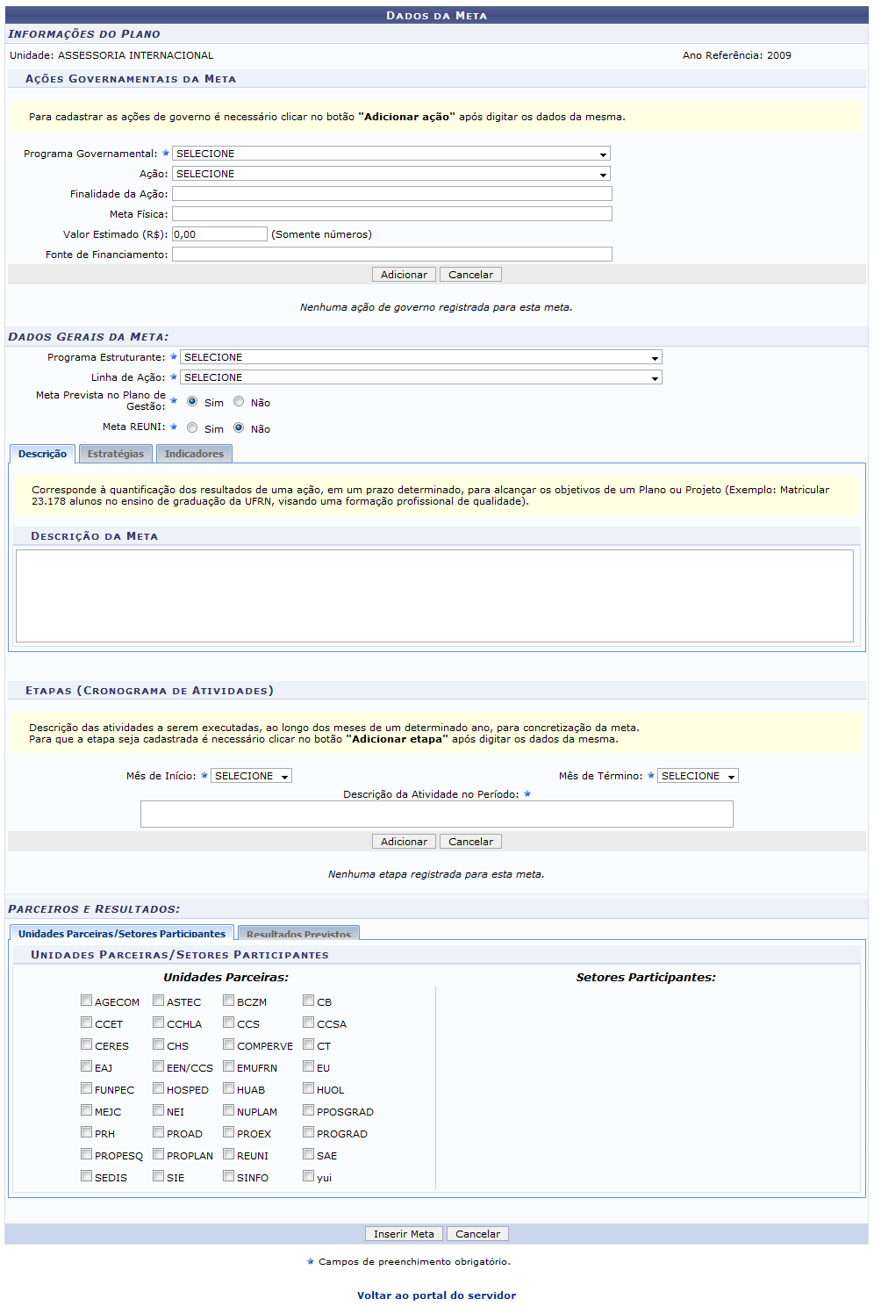The image size is (874, 1306).
Task: Check the NUPLAM checkbox
Action: point(228,1109)
